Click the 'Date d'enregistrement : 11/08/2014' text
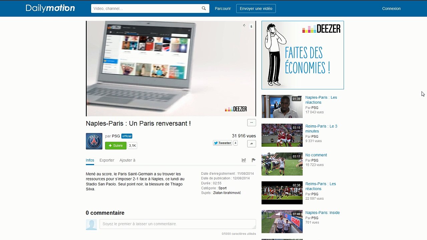 coord(228,174)
